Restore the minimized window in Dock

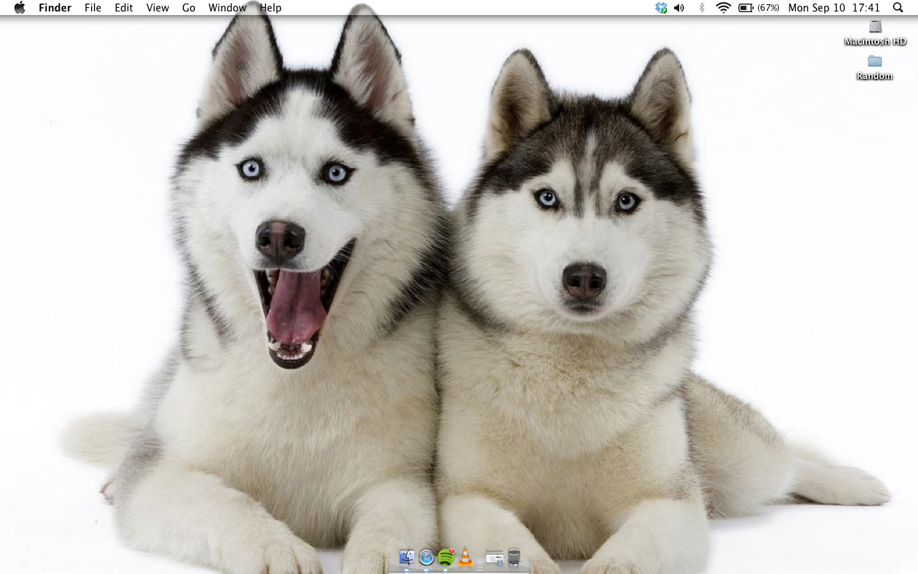[x=493, y=557]
